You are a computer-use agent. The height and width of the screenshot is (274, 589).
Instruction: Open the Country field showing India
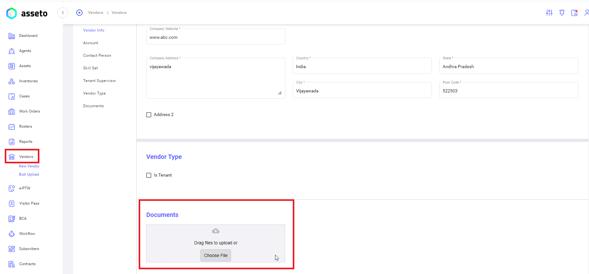[362, 67]
